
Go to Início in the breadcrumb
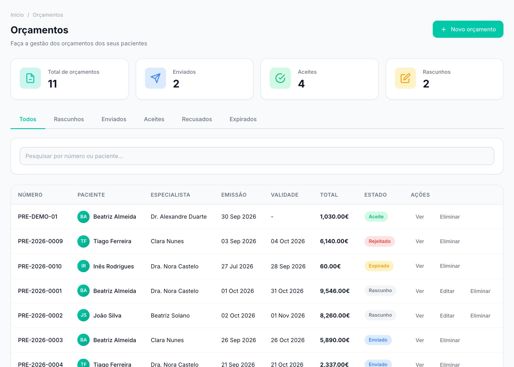tap(17, 15)
